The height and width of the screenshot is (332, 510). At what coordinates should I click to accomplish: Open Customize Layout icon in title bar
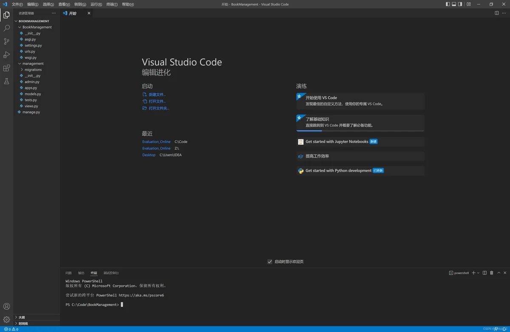(469, 4)
